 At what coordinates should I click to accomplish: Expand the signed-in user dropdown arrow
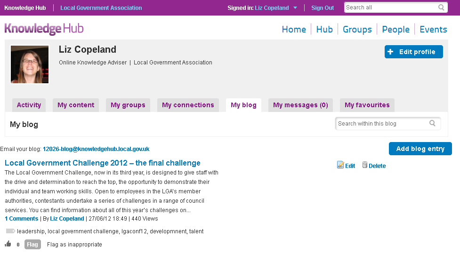pyautogui.click(x=295, y=8)
